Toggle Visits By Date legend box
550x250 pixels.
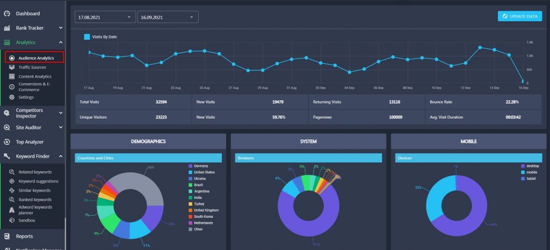pos(86,36)
